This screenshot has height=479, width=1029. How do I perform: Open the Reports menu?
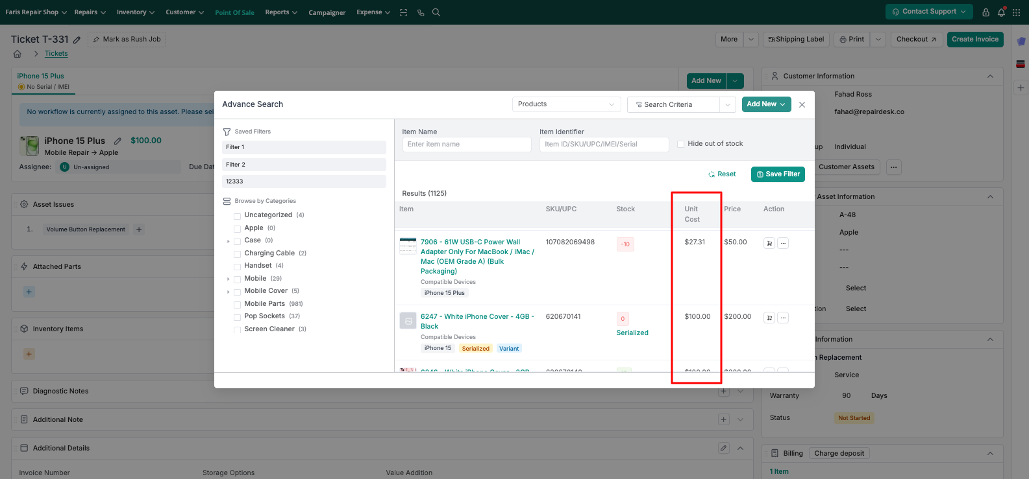(x=280, y=12)
